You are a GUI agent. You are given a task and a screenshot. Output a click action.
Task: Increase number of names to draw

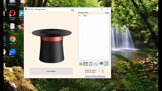pyautogui.click(x=103, y=70)
